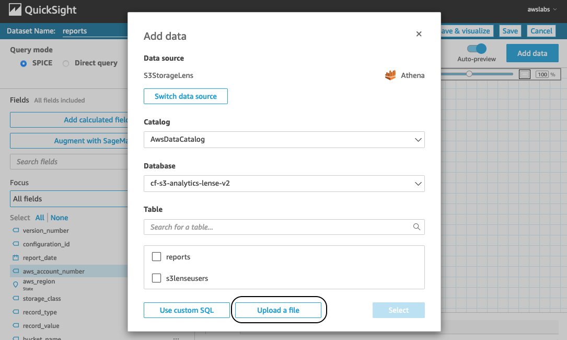
Task: Click the Save button
Action: pyautogui.click(x=510, y=31)
